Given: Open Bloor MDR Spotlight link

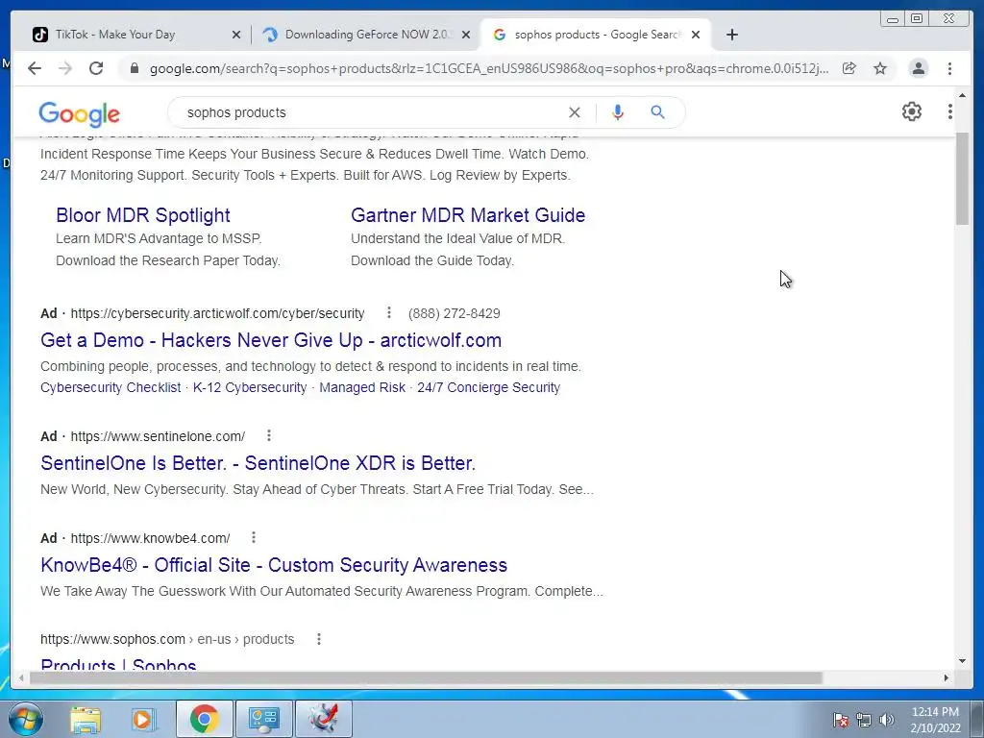Looking at the screenshot, I should [143, 215].
